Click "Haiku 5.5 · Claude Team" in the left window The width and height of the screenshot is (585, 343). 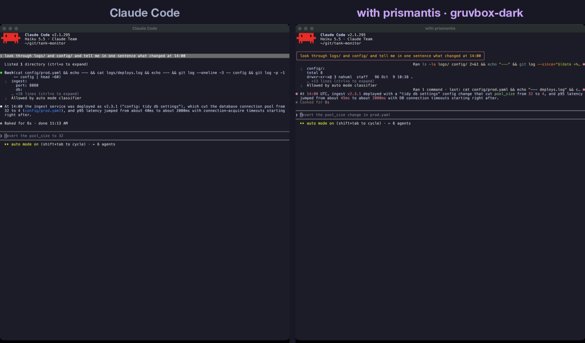coord(51,39)
